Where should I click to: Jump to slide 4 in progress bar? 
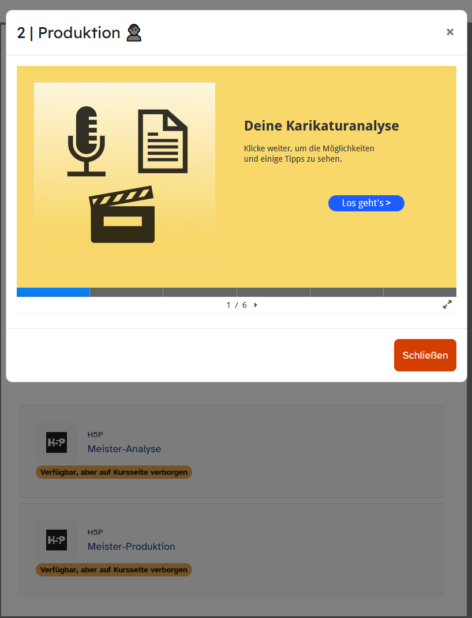coord(273,292)
